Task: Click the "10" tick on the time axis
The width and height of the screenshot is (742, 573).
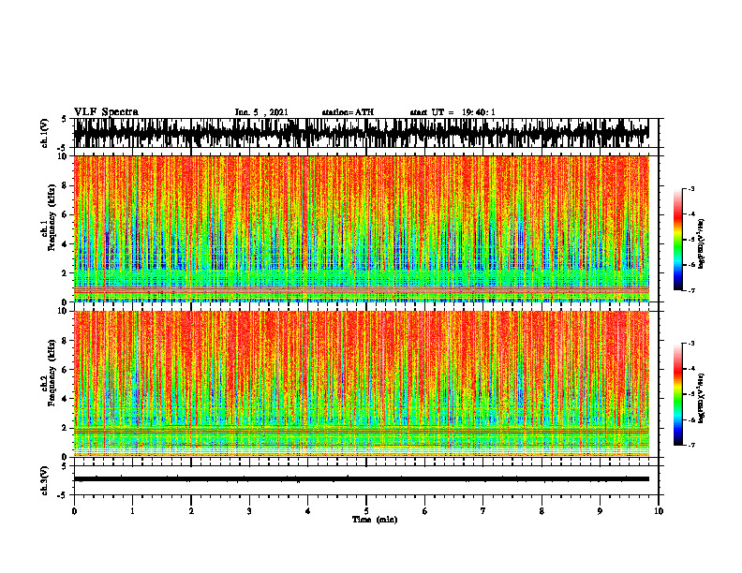Action: (x=659, y=511)
